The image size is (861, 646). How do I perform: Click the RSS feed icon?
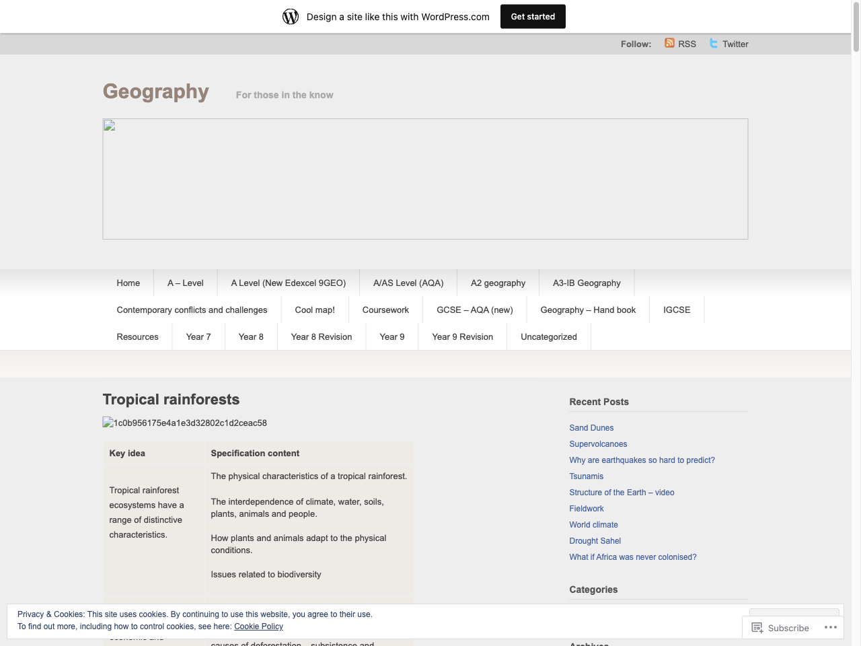point(669,43)
